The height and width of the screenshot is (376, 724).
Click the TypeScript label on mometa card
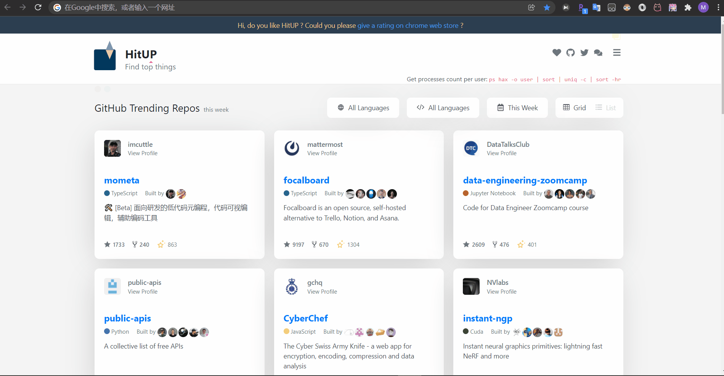pyautogui.click(x=124, y=193)
